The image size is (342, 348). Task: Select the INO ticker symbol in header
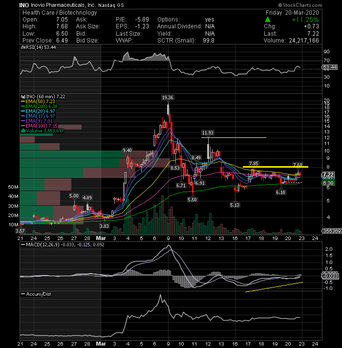24,5
